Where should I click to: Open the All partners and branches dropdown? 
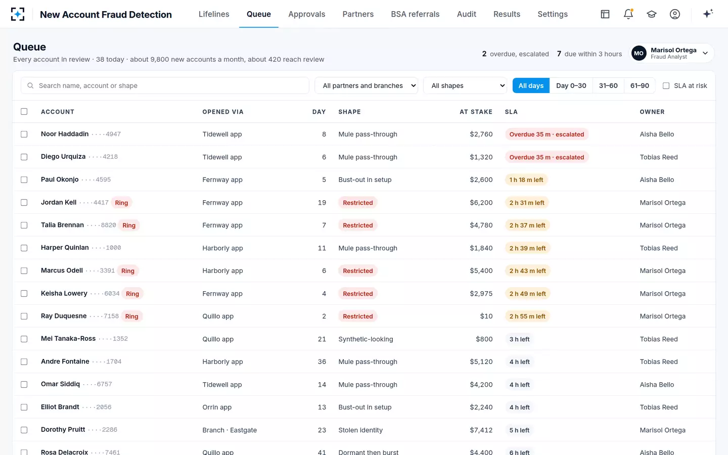[x=367, y=85]
